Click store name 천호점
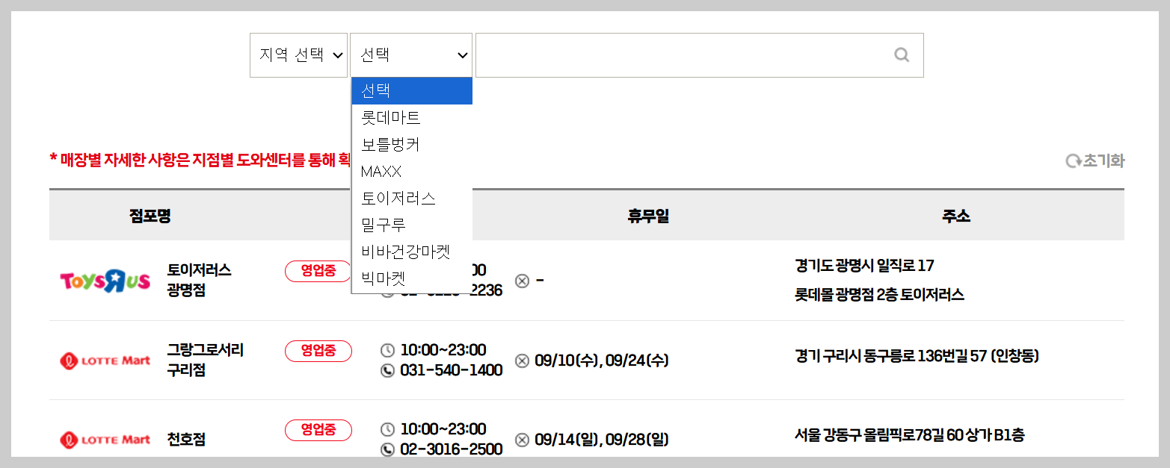1170x468 pixels. (x=186, y=440)
